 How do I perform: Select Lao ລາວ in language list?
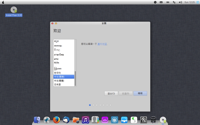tap(64, 59)
